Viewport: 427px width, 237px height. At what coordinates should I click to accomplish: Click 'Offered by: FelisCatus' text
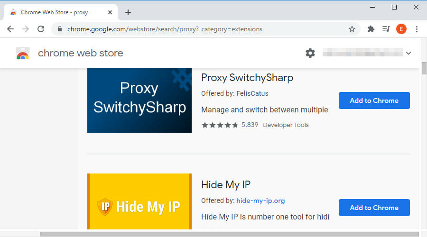point(235,93)
